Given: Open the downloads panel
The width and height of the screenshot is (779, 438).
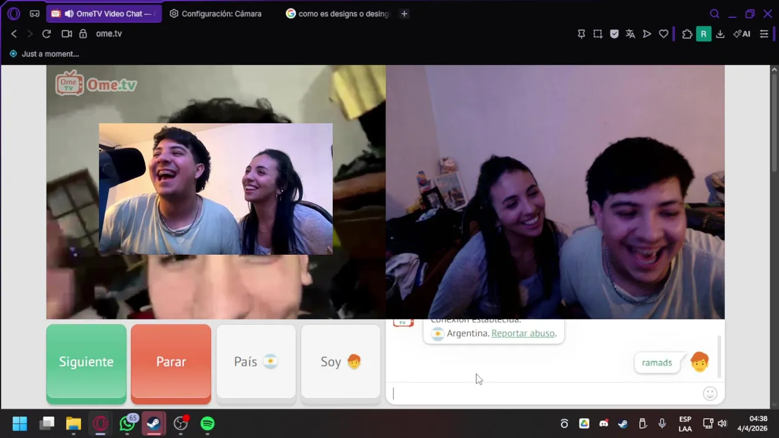Looking at the screenshot, I should point(720,34).
